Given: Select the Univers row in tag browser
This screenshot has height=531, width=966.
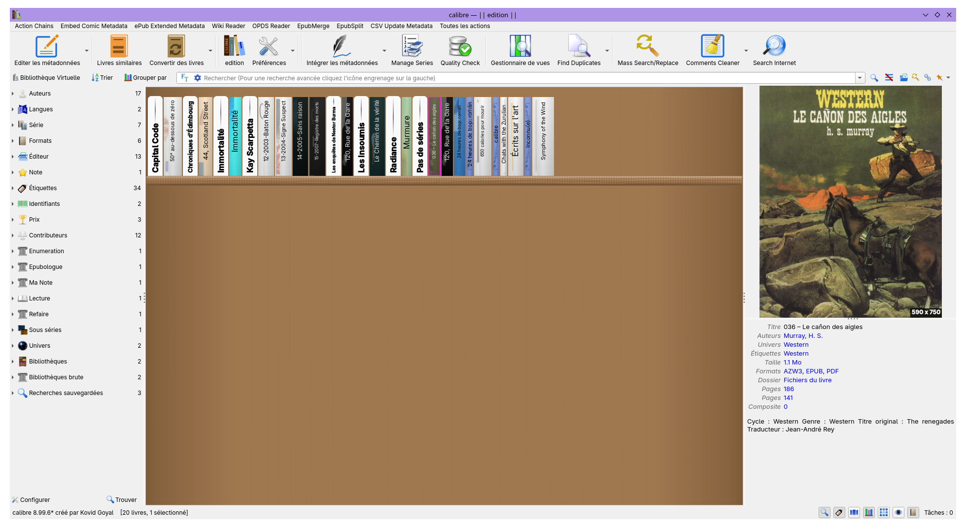Looking at the screenshot, I should 76,346.
